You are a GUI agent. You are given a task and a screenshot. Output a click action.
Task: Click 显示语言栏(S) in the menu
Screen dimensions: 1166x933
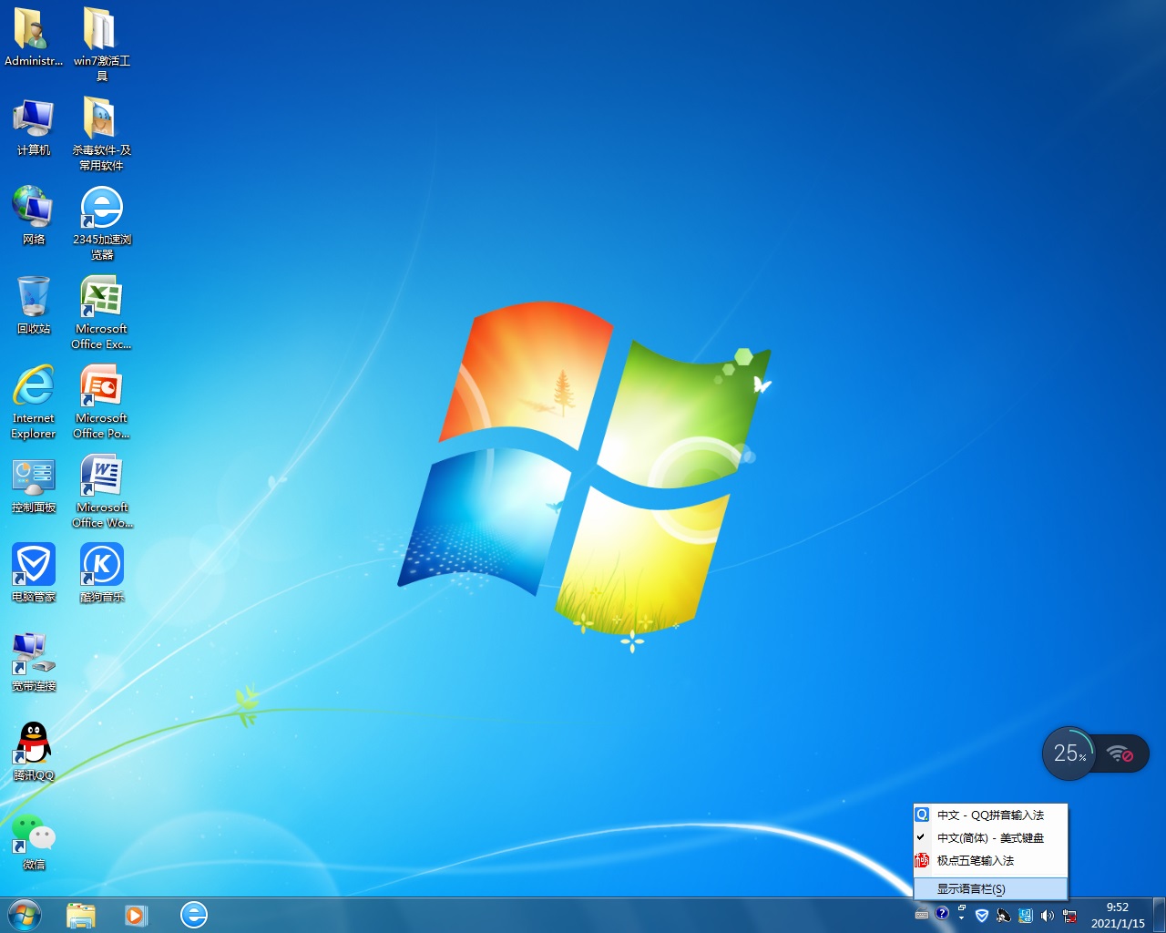click(971, 889)
